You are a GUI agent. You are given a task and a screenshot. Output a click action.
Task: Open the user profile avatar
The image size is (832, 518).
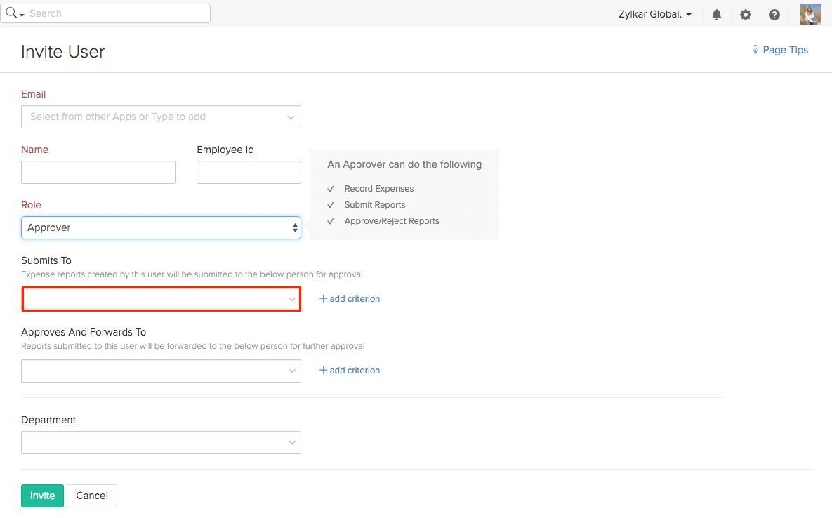point(810,14)
